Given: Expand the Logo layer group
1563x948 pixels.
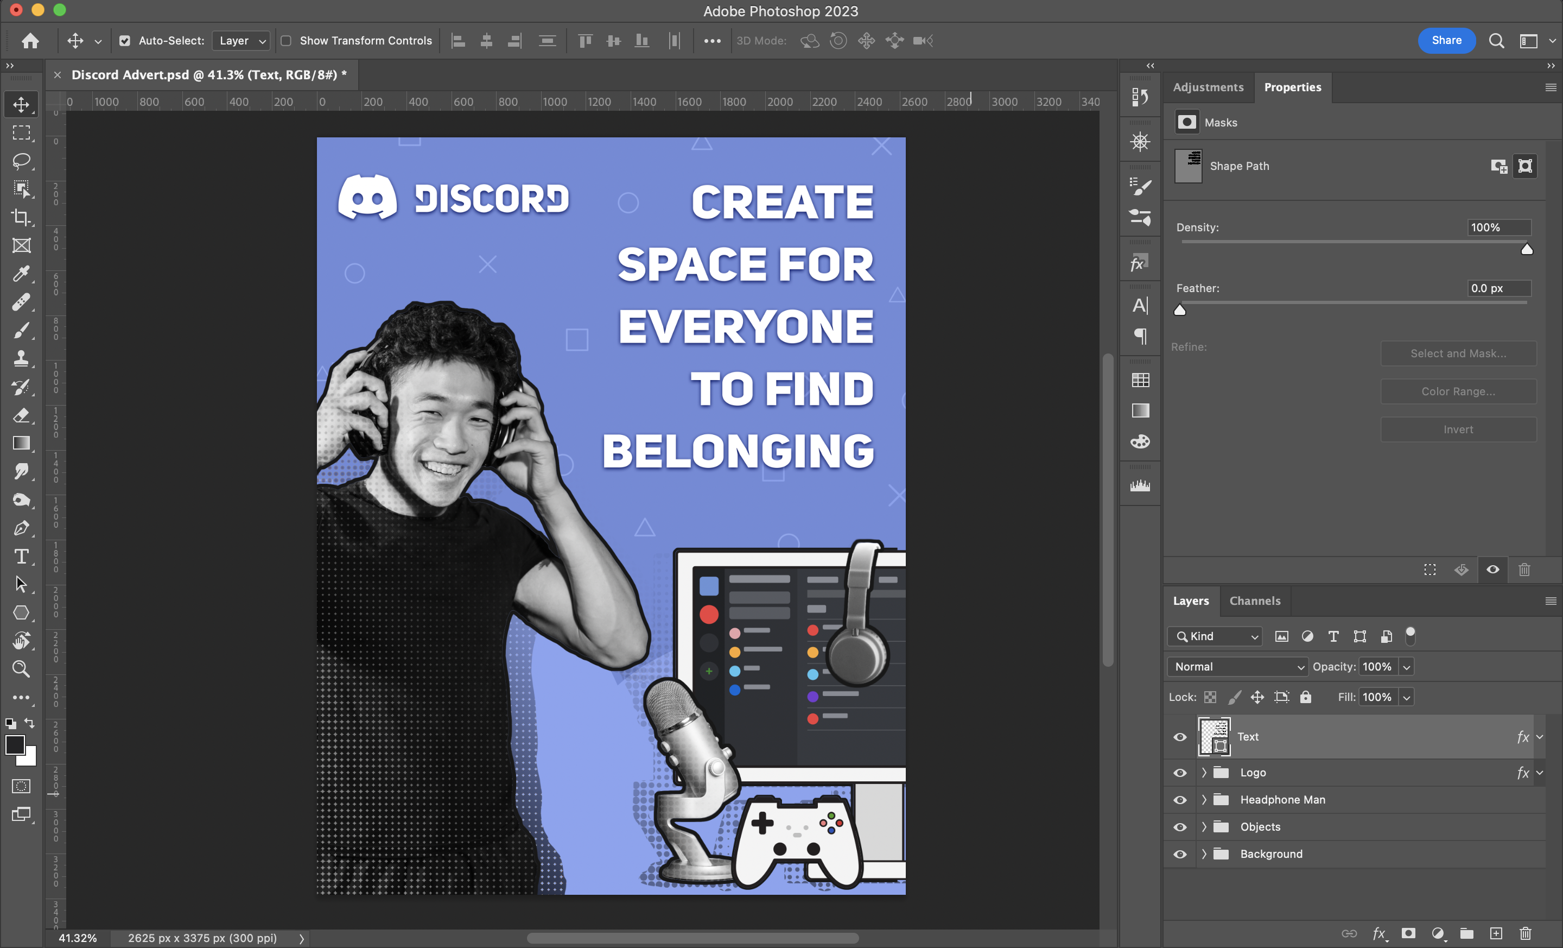Looking at the screenshot, I should click(1204, 772).
